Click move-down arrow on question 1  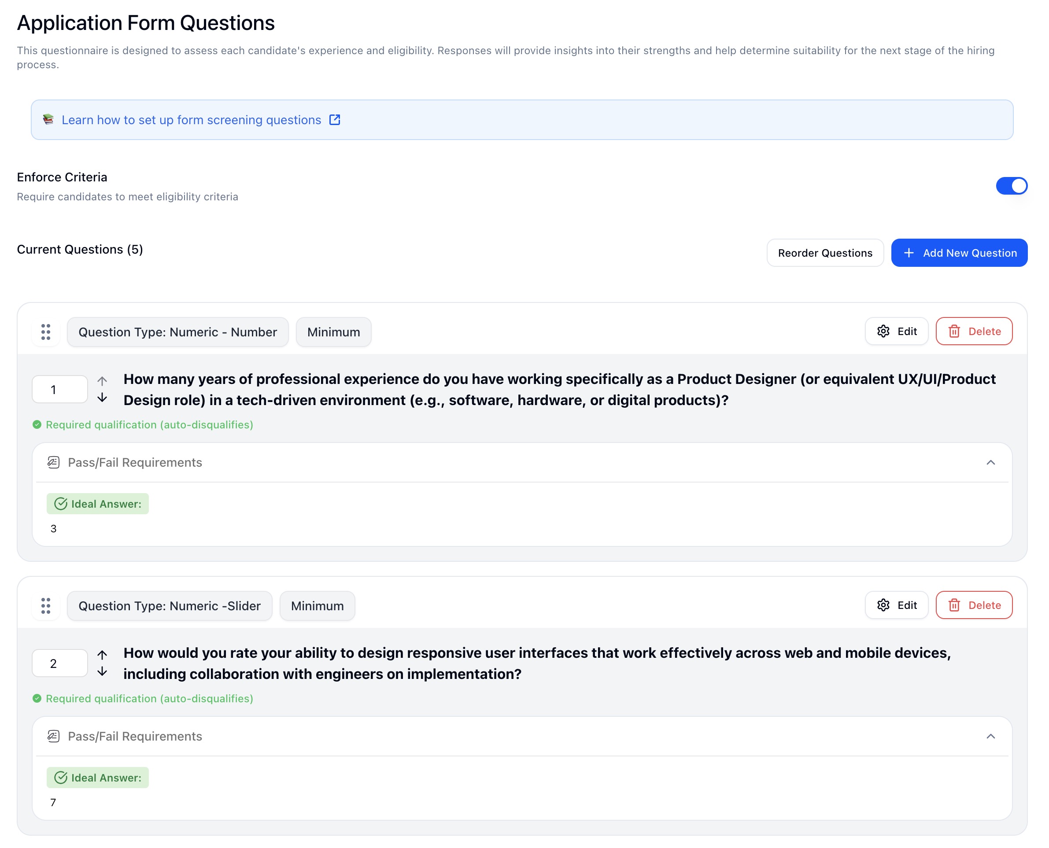(102, 398)
